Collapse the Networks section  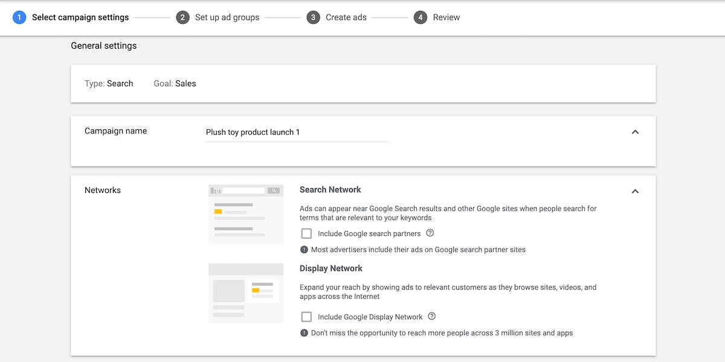coord(635,191)
